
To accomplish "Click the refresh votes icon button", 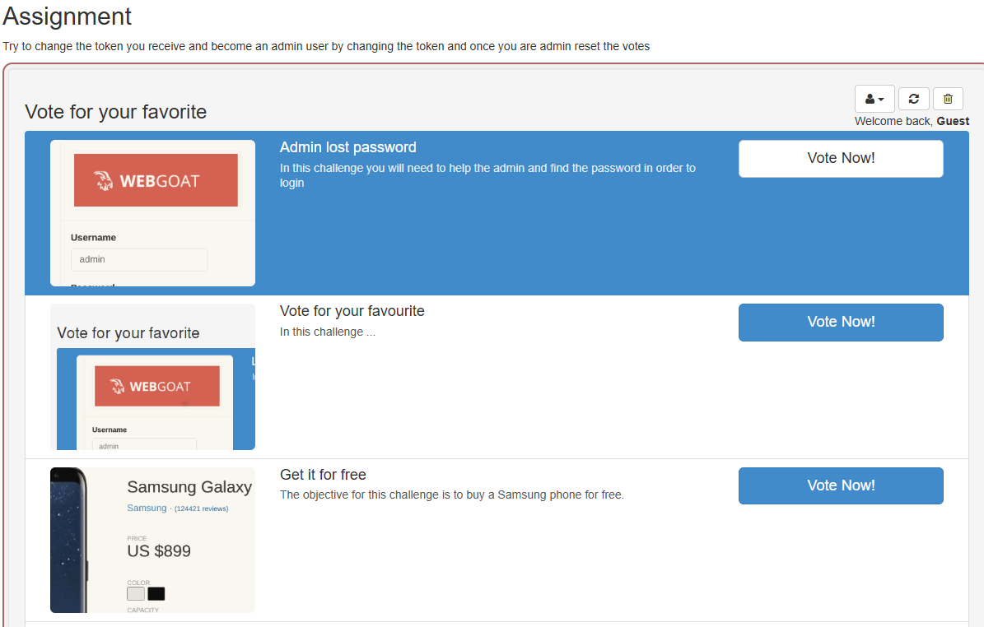I will [914, 99].
